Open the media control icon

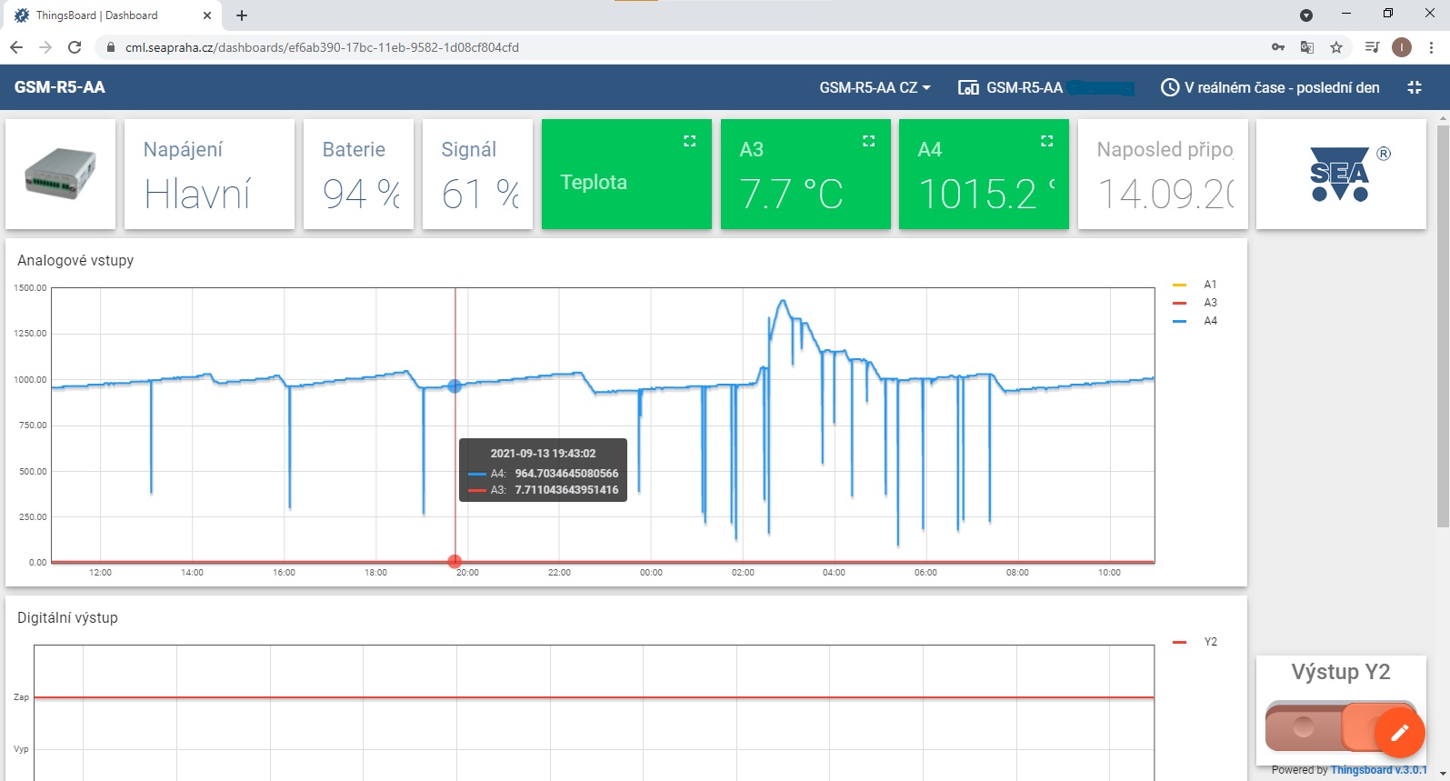pyautogui.click(x=1373, y=47)
